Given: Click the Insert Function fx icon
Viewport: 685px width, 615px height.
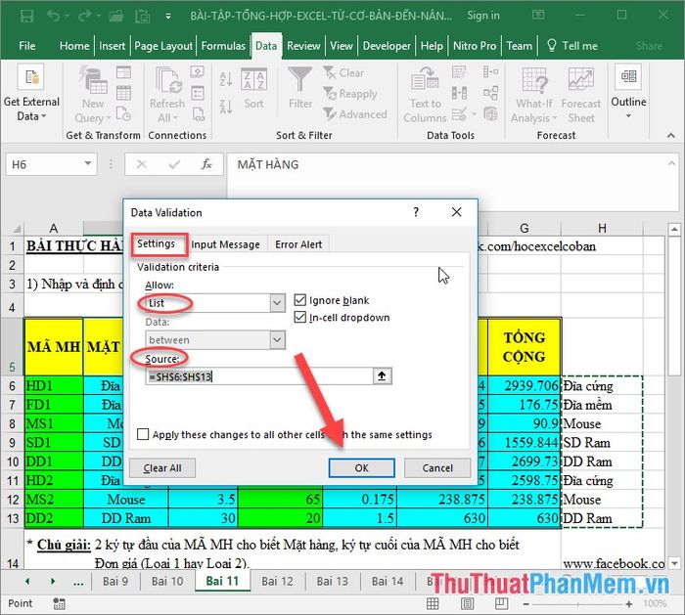Looking at the screenshot, I should [x=206, y=164].
